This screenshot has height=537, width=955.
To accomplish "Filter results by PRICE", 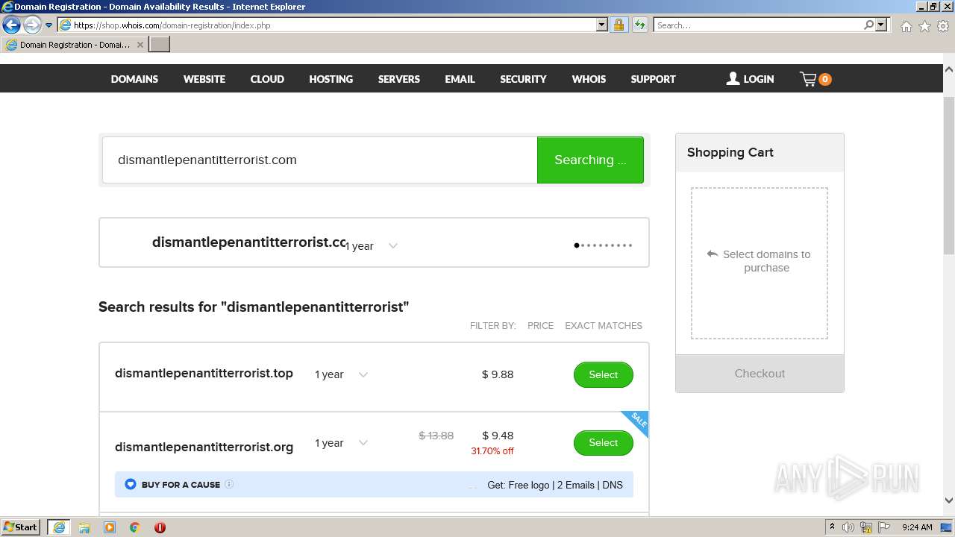I will [x=540, y=325].
